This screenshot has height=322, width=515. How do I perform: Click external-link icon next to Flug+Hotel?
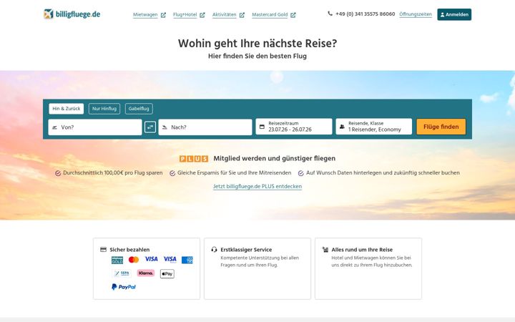(202, 15)
